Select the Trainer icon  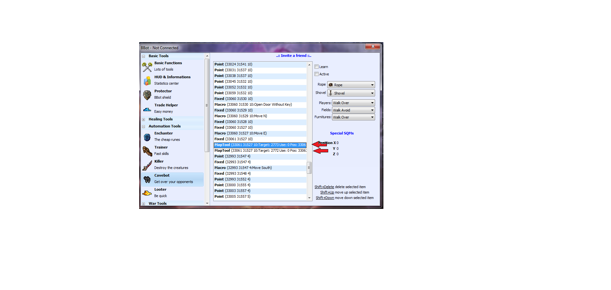(147, 151)
